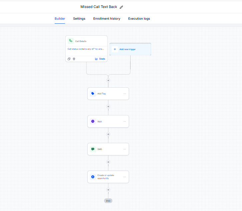Click the dollar icon on Create or update opportunity
The height and width of the screenshot is (211, 242).
tap(93, 177)
